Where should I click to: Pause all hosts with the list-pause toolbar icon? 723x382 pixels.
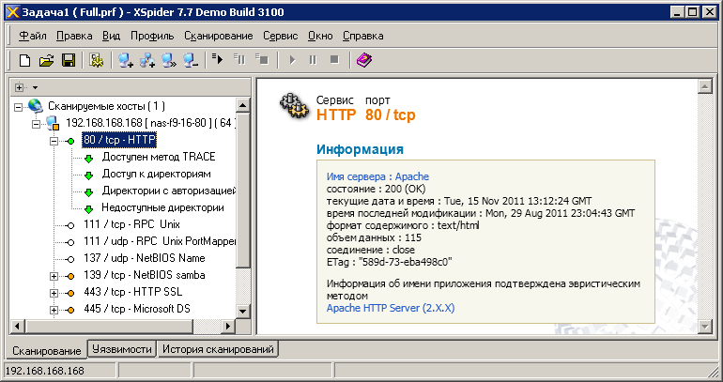click(x=239, y=59)
